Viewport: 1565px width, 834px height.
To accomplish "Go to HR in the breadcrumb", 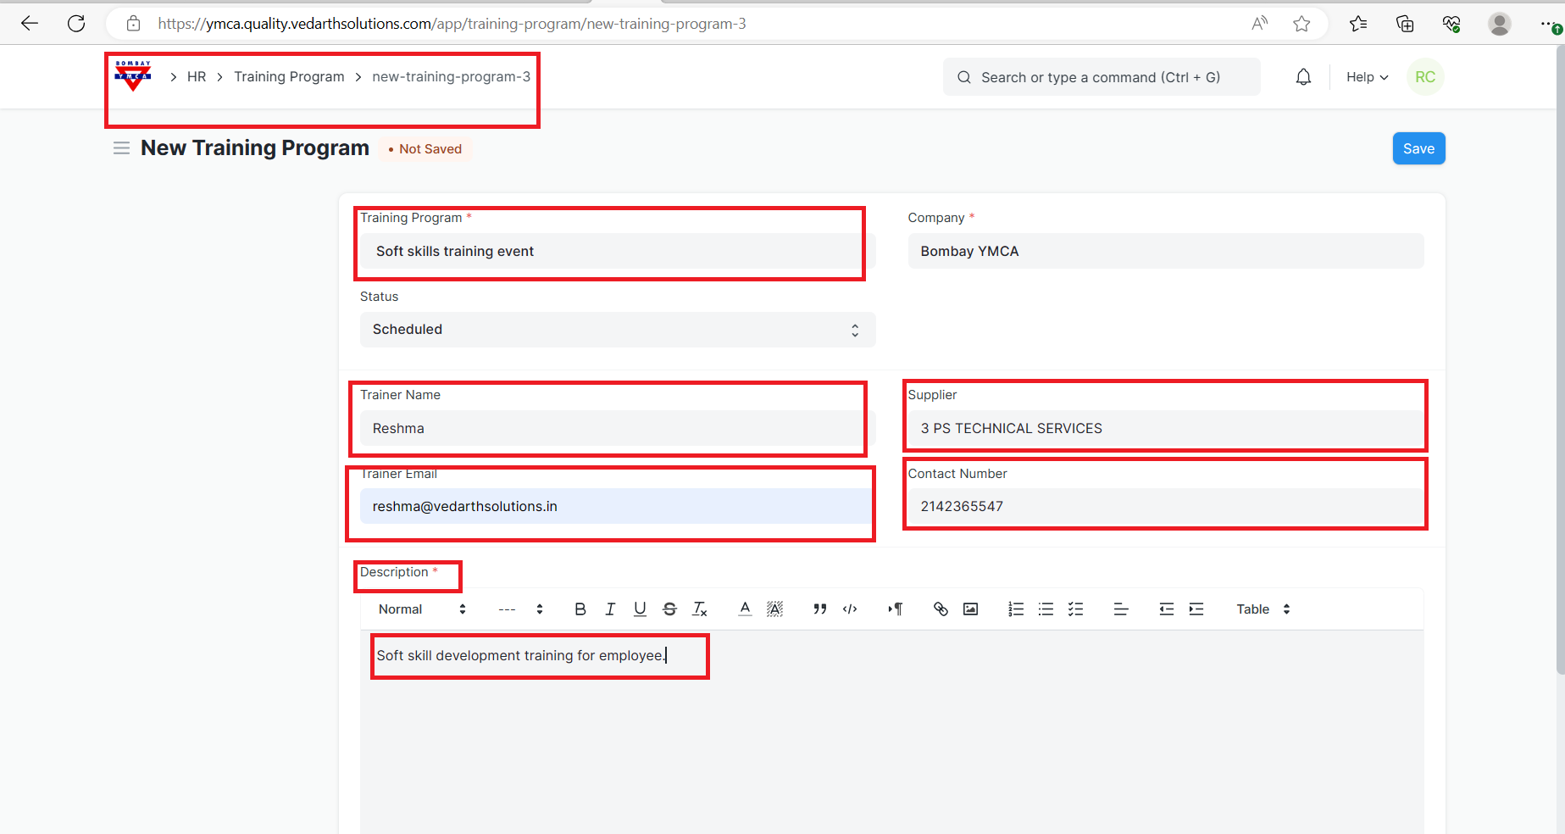I will [197, 77].
